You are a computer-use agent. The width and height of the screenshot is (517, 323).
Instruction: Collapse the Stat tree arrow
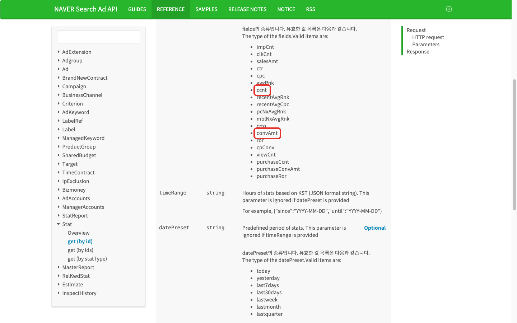click(59, 224)
